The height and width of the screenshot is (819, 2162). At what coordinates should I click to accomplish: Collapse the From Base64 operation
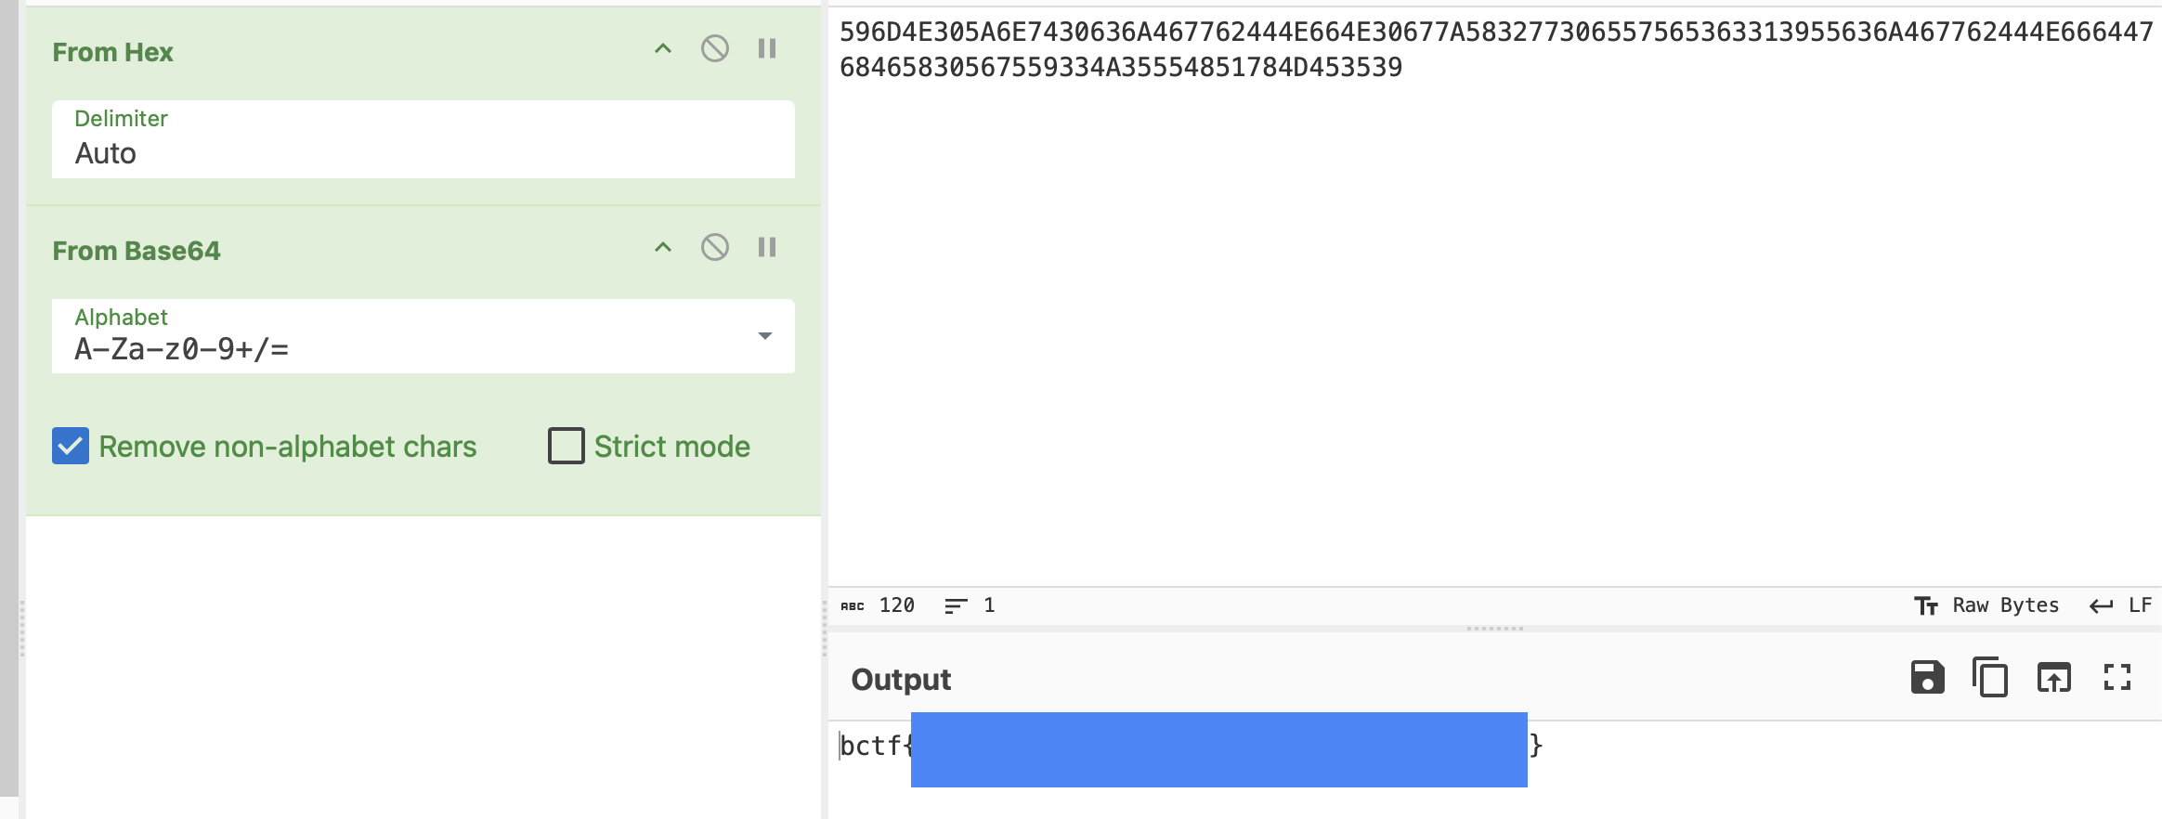[662, 247]
